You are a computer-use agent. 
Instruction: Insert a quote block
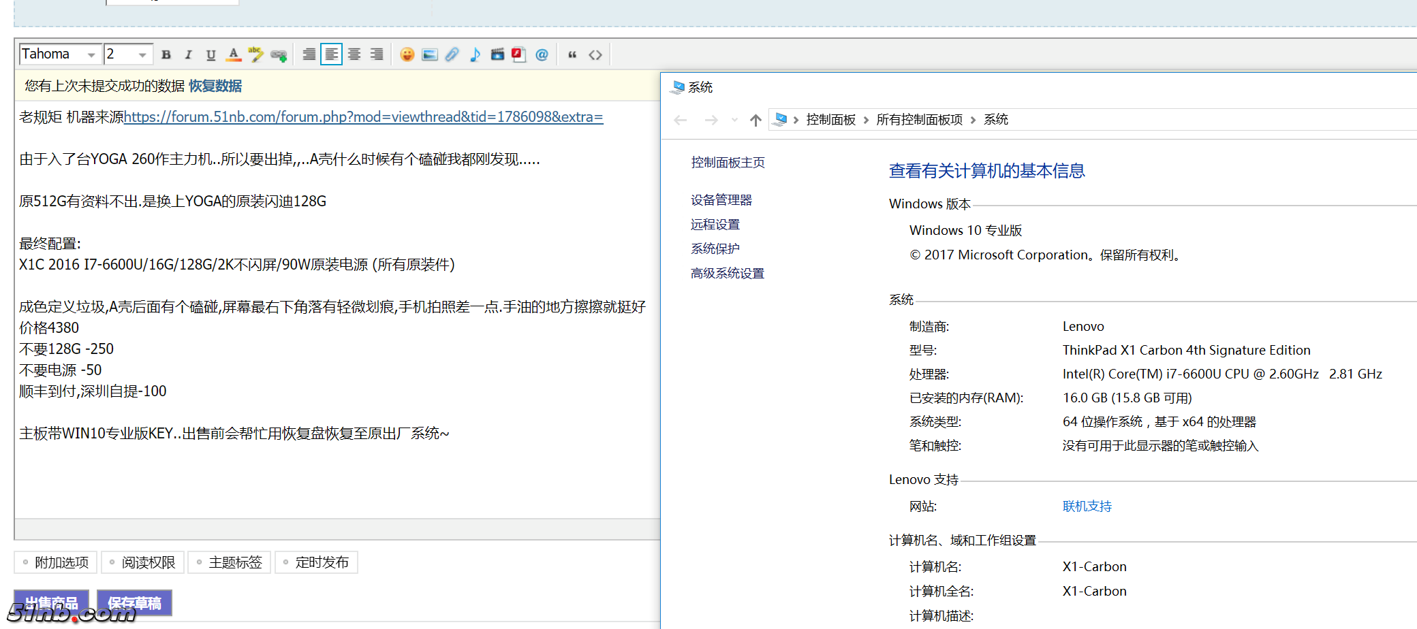[x=572, y=54]
